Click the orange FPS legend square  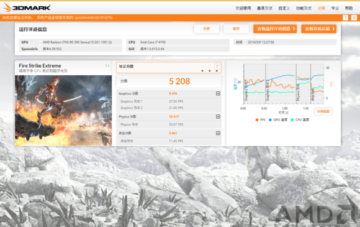point(257,120)
